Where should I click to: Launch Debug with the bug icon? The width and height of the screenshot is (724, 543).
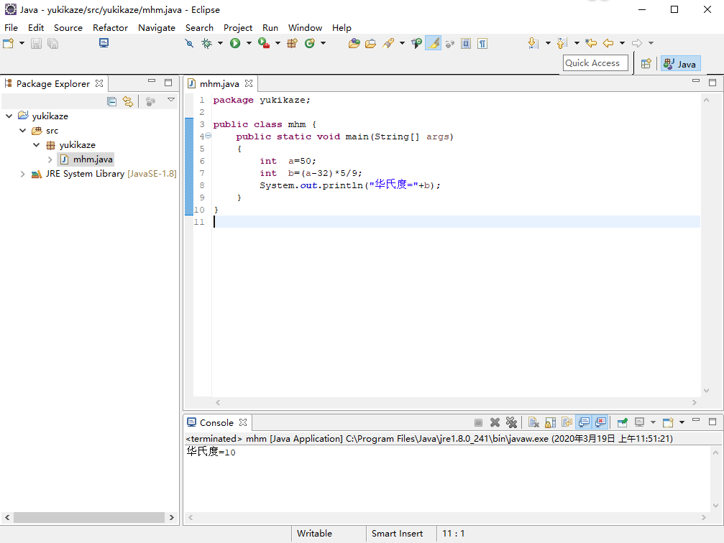point(206,43)
